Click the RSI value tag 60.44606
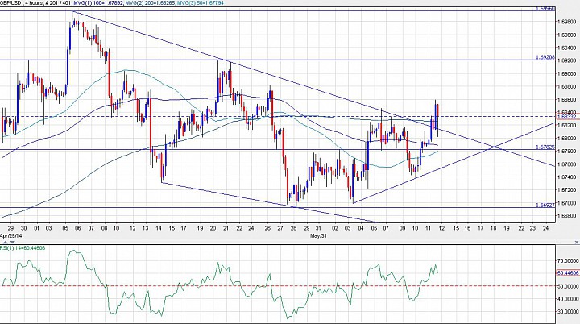 coord(567,273)
